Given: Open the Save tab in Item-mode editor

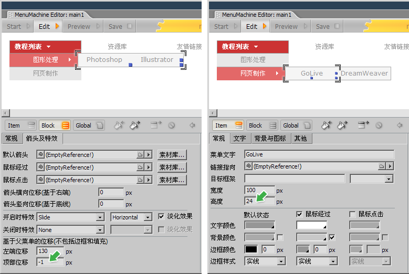Looking at the screenshot, I should (327, 26).
